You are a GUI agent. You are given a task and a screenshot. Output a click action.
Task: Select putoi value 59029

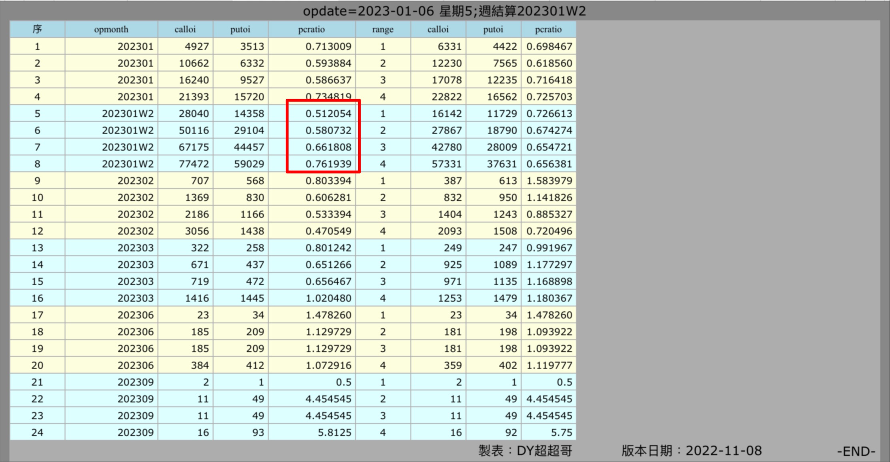(249, 164)
